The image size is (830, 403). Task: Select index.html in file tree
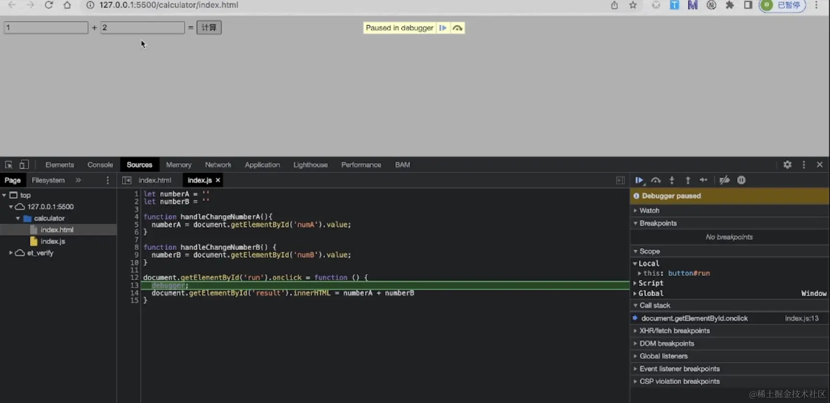point(57,230)
